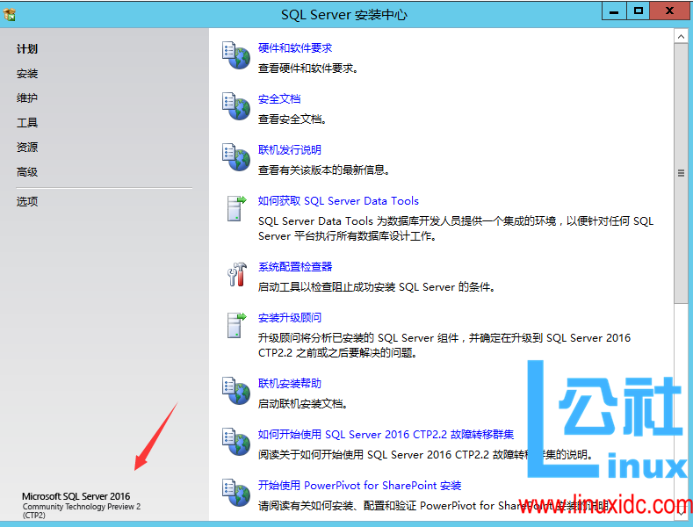
Task: Open the 硬件和软件要求 link
Action: coord(295,48)
